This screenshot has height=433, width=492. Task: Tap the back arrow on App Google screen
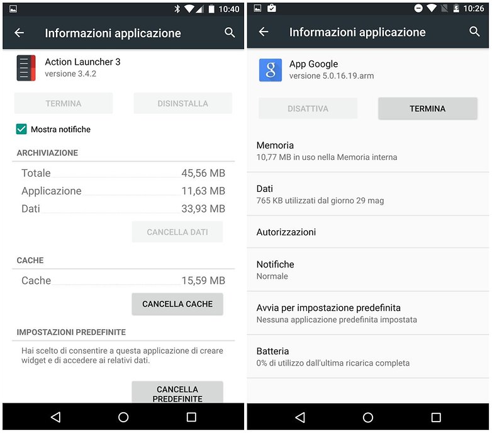coord(264,31)
